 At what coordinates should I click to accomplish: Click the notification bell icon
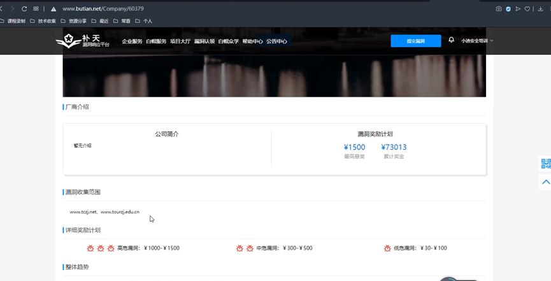point(451,40)
